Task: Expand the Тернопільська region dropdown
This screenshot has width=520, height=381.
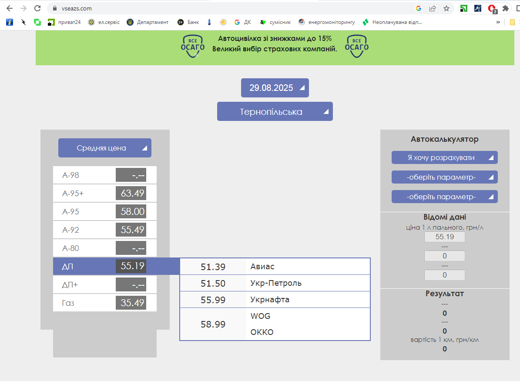Action: pos(275,112)
